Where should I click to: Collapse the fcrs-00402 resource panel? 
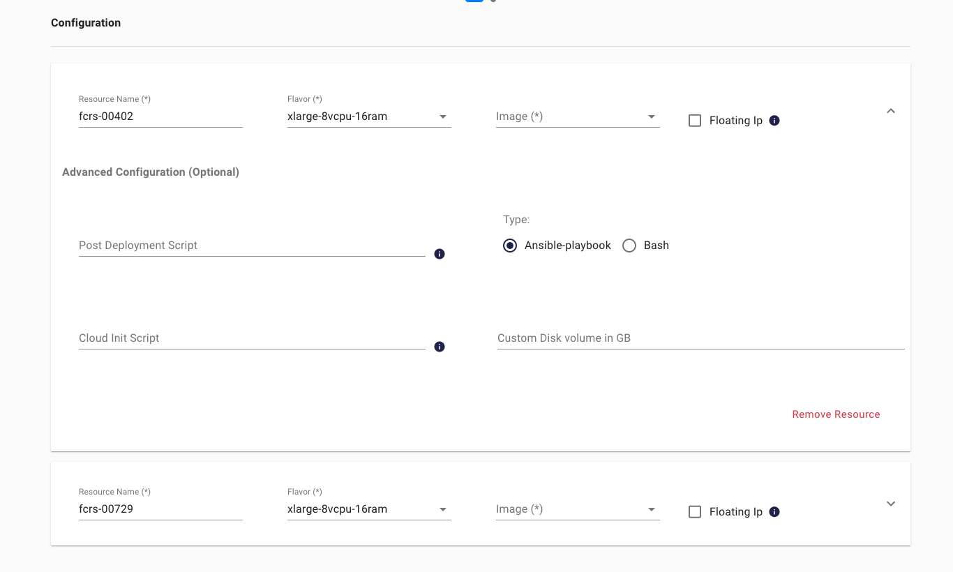[891, 111]
